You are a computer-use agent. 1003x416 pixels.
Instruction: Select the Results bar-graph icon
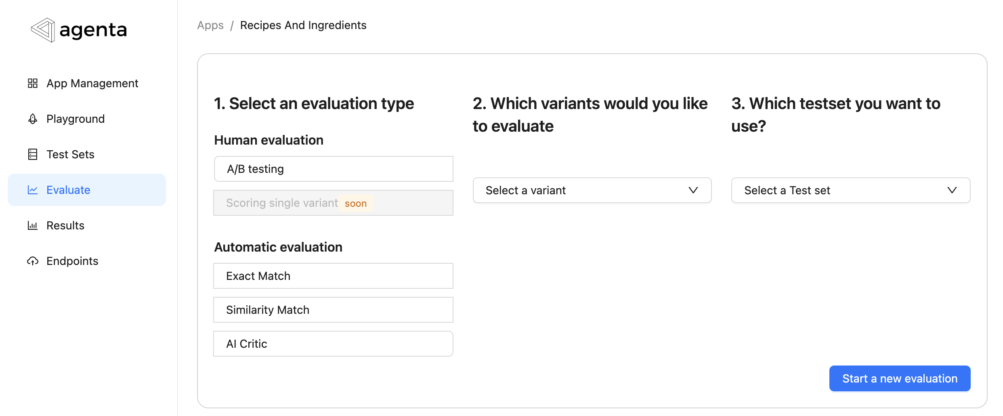(x=33, y=225)
